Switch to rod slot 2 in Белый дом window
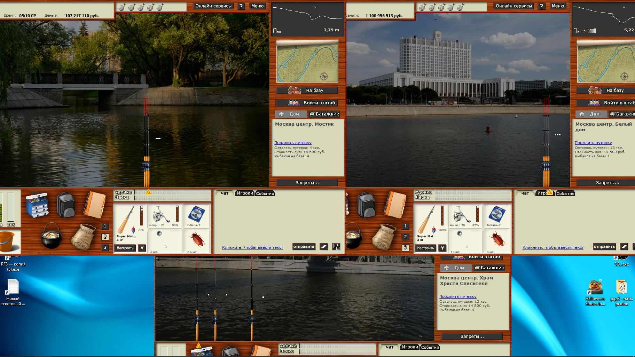 point(405,237)
